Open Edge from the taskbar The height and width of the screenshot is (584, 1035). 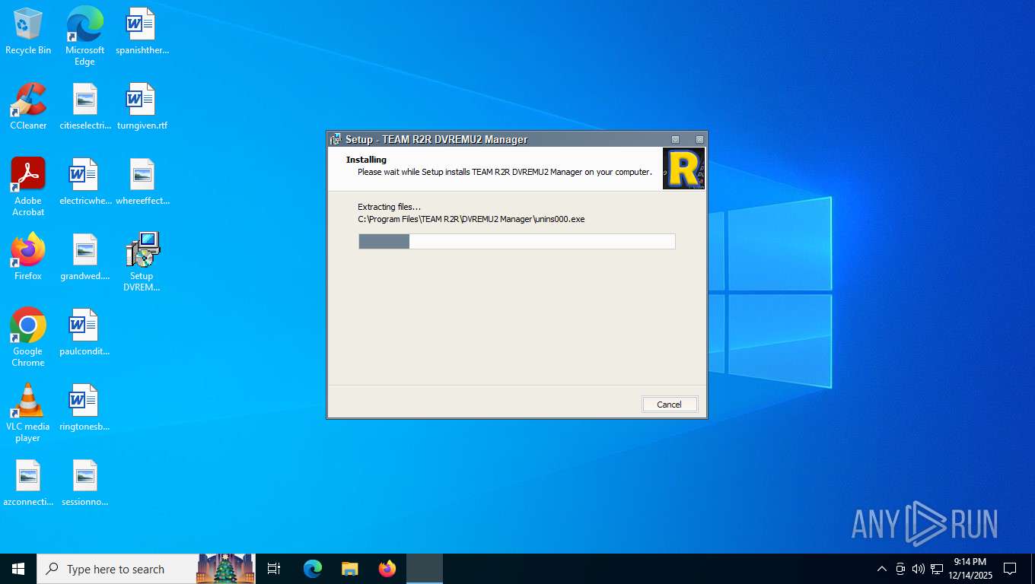(x=313, y=569)
